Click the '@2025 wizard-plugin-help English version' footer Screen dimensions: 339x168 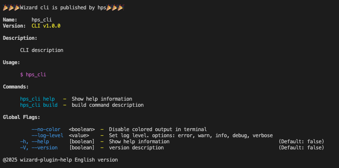(60, 160)
